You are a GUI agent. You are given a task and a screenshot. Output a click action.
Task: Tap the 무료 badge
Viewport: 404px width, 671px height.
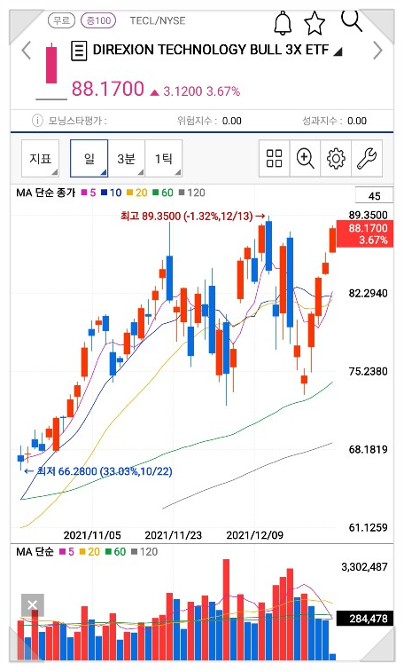pyautogui.click(x=61, y=20)
